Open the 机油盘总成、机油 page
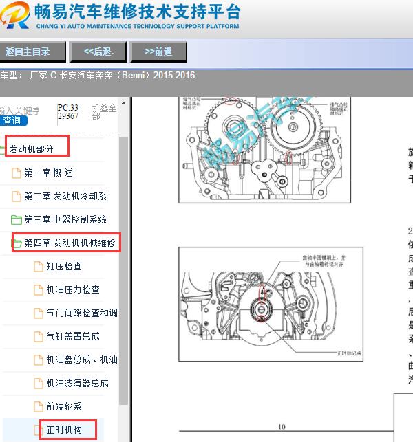 [82, 360]
